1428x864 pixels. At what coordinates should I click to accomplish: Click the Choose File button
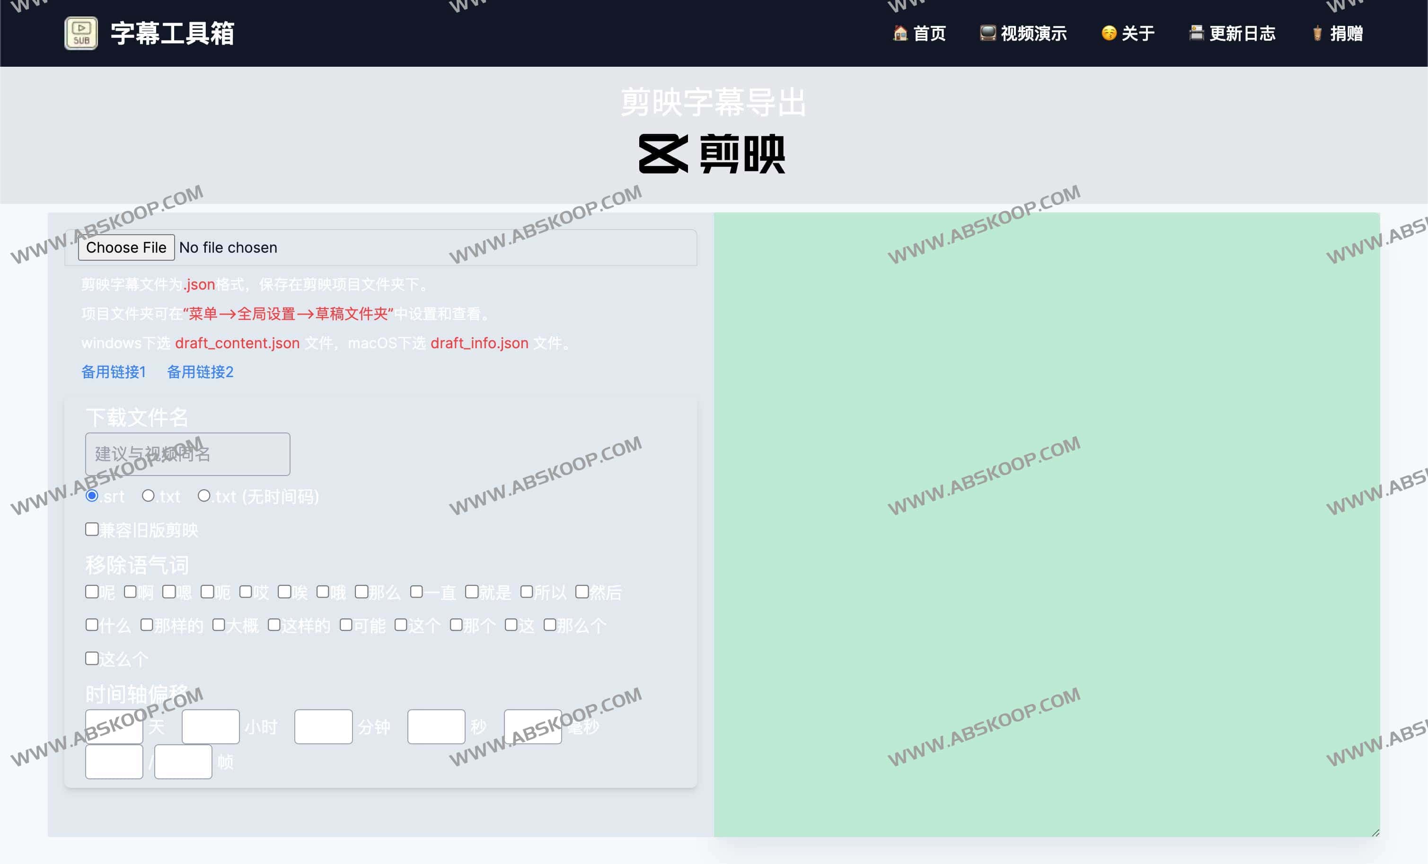coord(126,247)
